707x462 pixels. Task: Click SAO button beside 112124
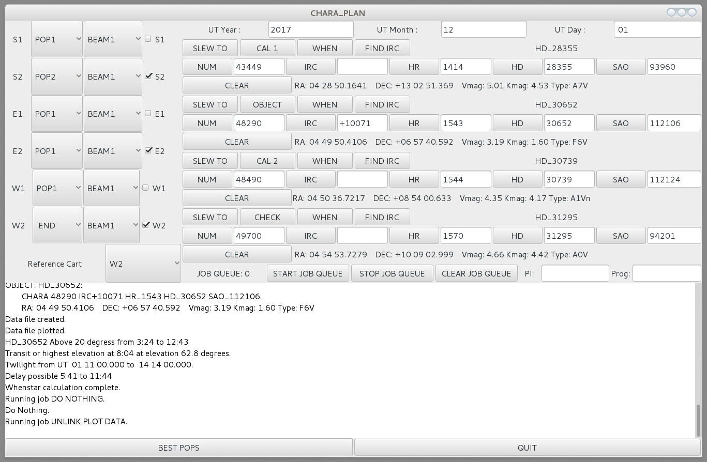point(621,179)
